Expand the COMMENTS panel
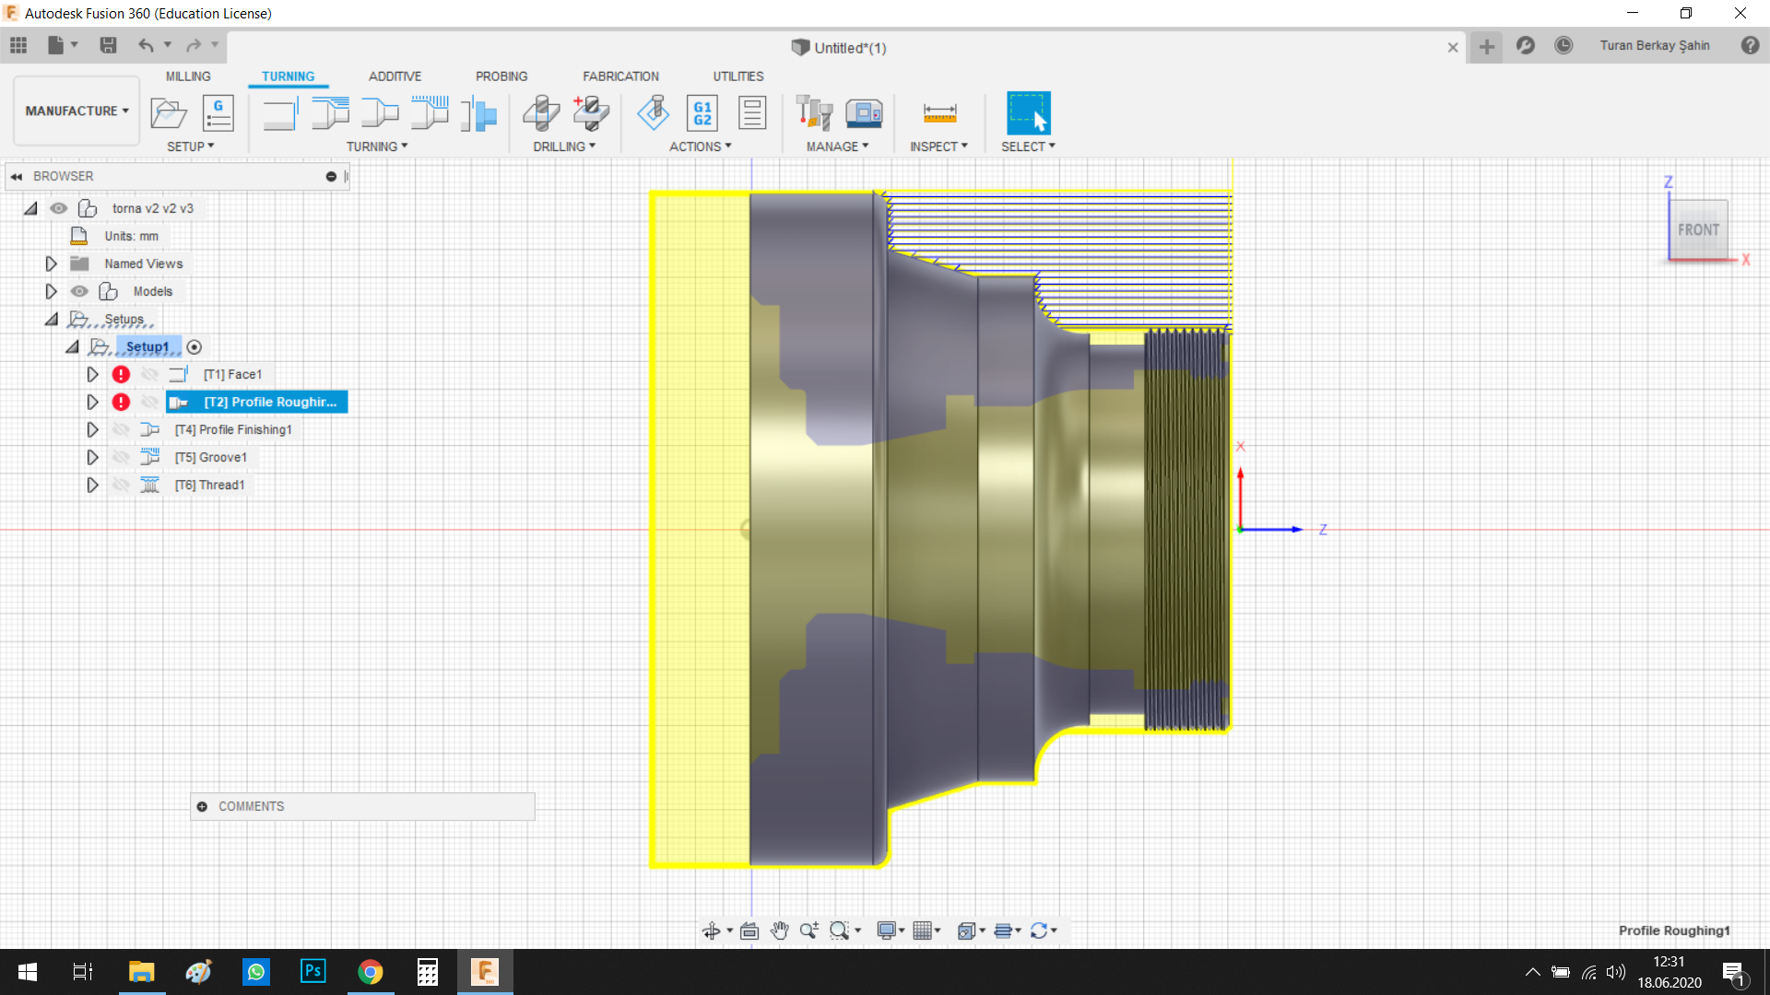Image resolution: width=1770 pixels, height=995 pixels. pyautogui.click(x=202, y=806)
